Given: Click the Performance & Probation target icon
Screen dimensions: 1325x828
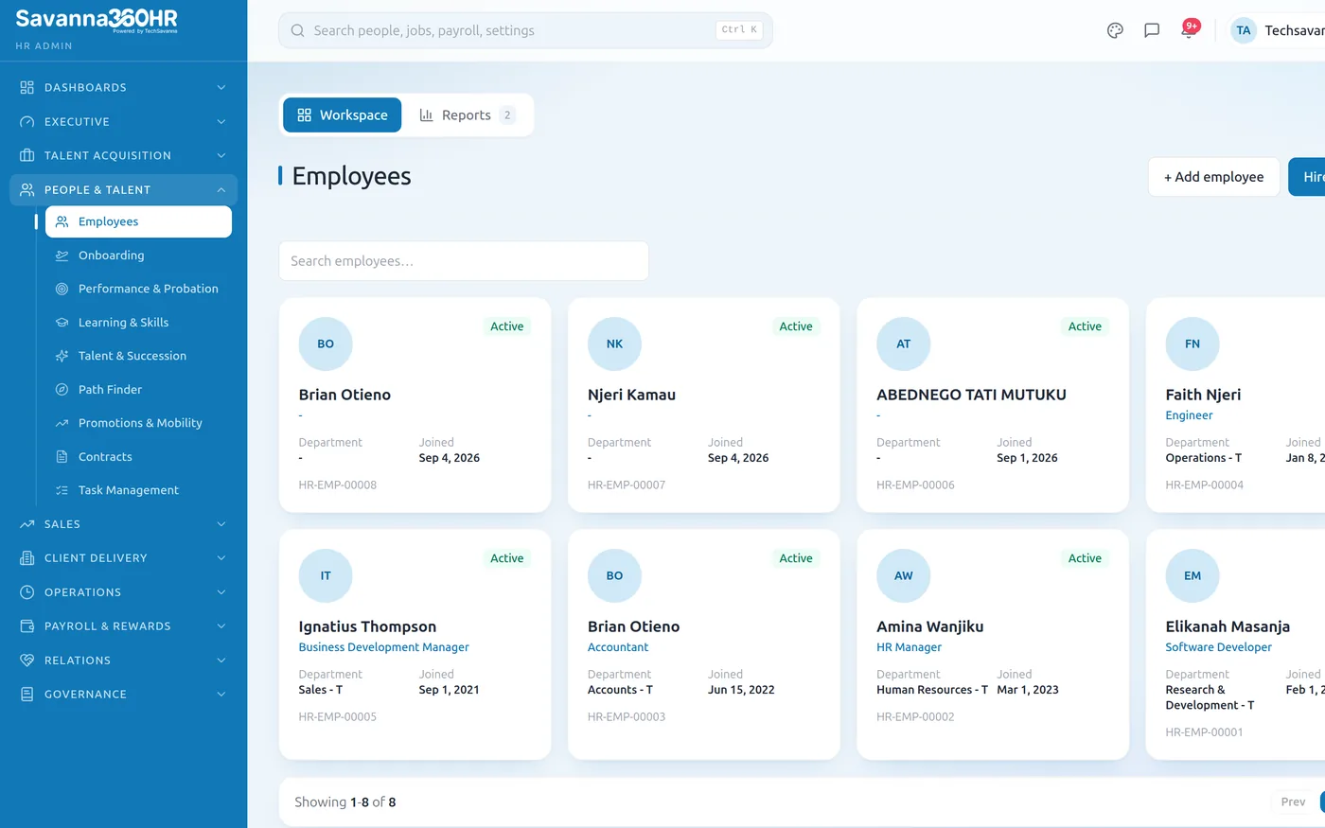Looking at the screenshot, I should click(x=62, y=289).
